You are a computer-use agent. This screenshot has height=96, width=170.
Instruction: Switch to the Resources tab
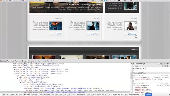pos(10,61)
